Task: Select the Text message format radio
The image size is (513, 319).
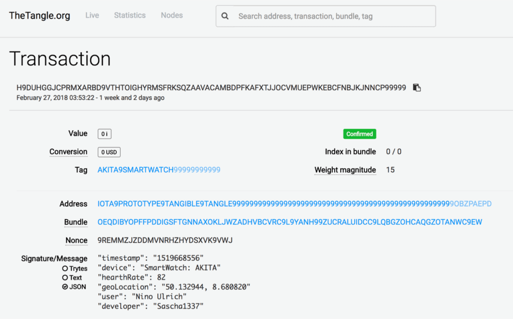Action: pyautogui.click(x=65, y=277)
